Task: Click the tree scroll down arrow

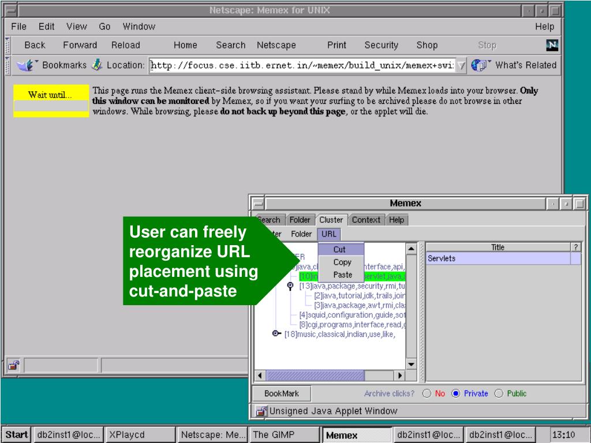Action: point(411,365)
